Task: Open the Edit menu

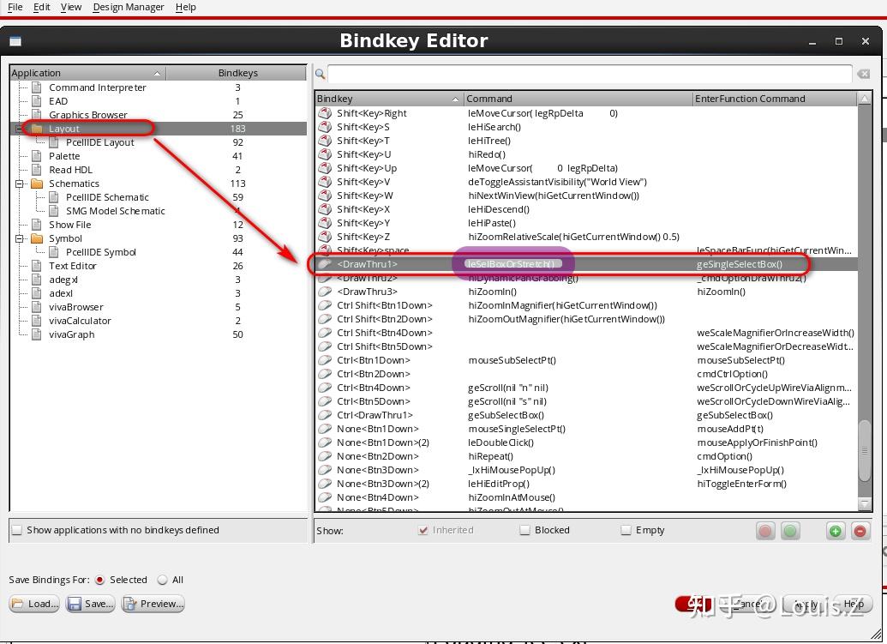Action: tap(41, 7)
